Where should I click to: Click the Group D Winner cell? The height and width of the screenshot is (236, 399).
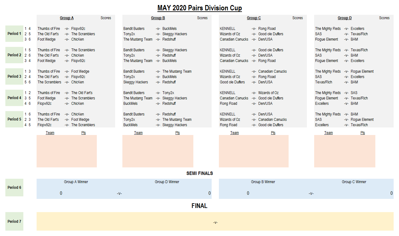[x=167, y=182]
